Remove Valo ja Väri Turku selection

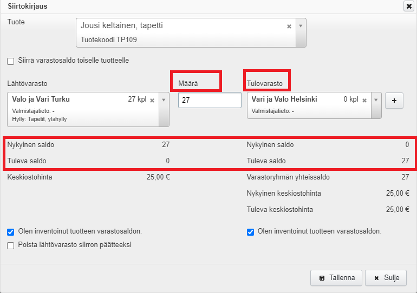[x=152, y=100]
